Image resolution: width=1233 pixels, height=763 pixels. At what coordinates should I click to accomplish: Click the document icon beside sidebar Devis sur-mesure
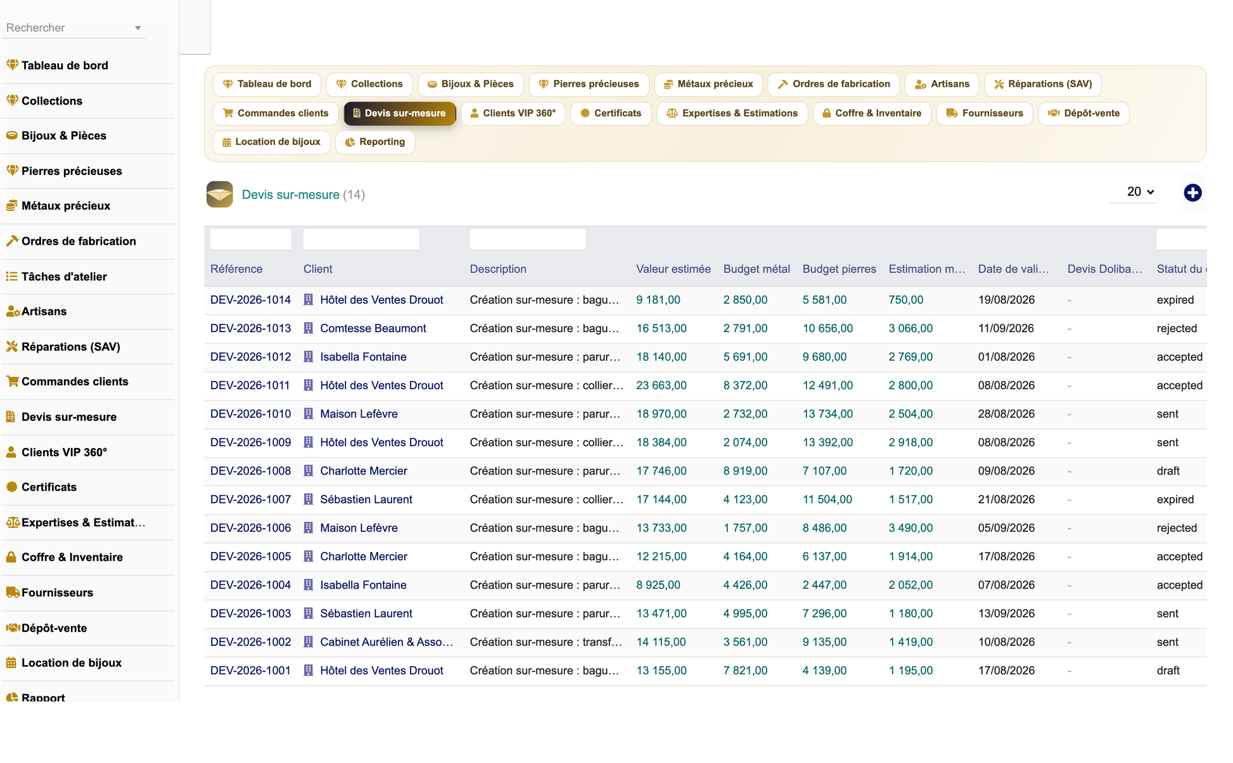(x=11, y=416)
